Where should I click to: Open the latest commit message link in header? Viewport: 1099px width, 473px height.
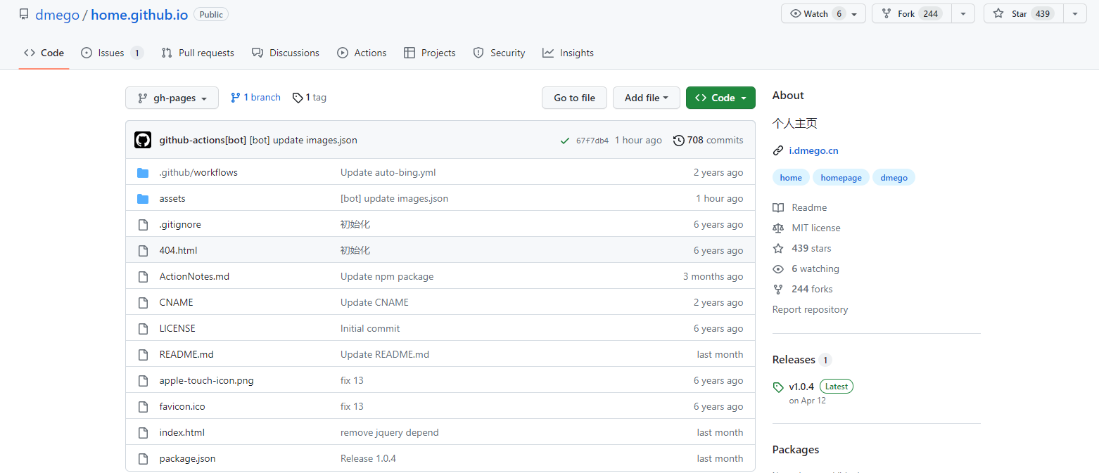click(303, 141)
